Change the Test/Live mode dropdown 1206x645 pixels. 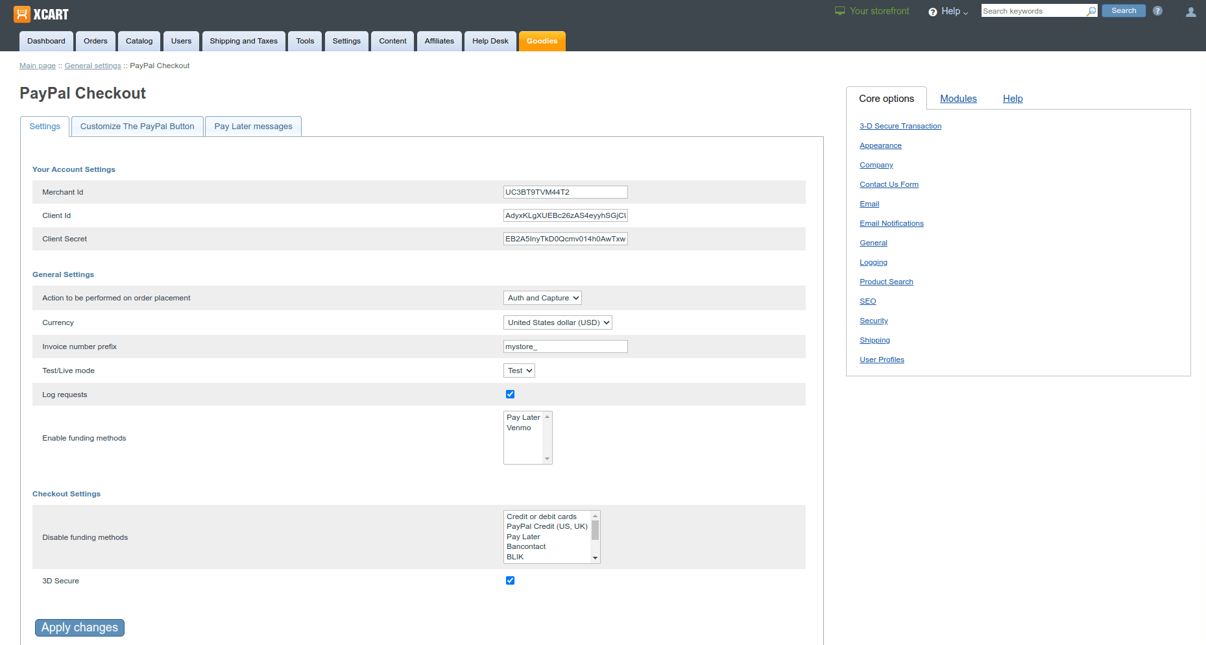519,371
